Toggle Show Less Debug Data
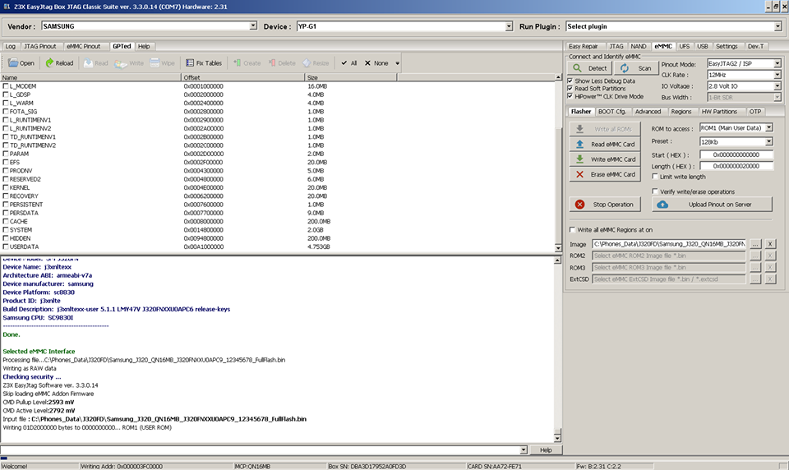Viewport: 789px width, 470px height. point(570,81)
